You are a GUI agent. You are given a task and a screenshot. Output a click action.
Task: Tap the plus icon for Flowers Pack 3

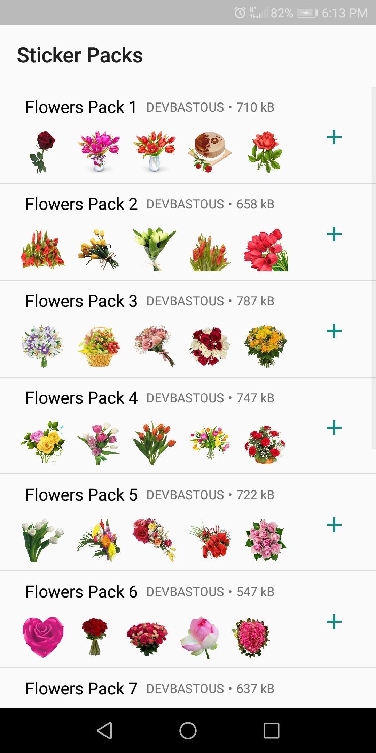[334, 331]
